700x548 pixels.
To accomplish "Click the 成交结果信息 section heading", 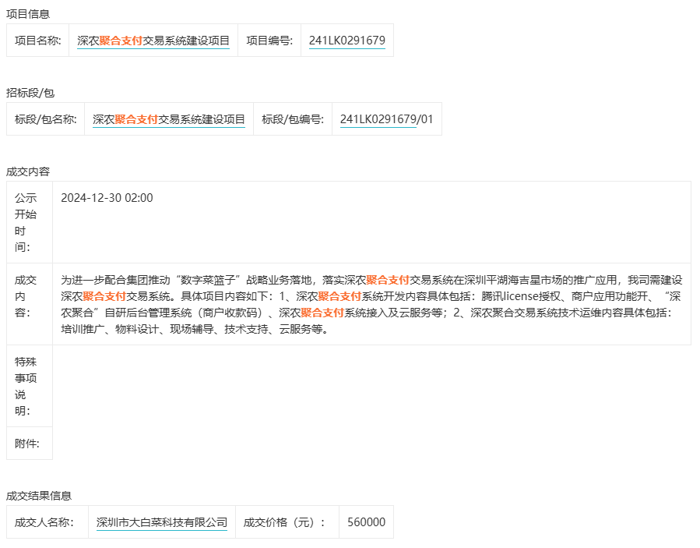I will click(39, 496).
